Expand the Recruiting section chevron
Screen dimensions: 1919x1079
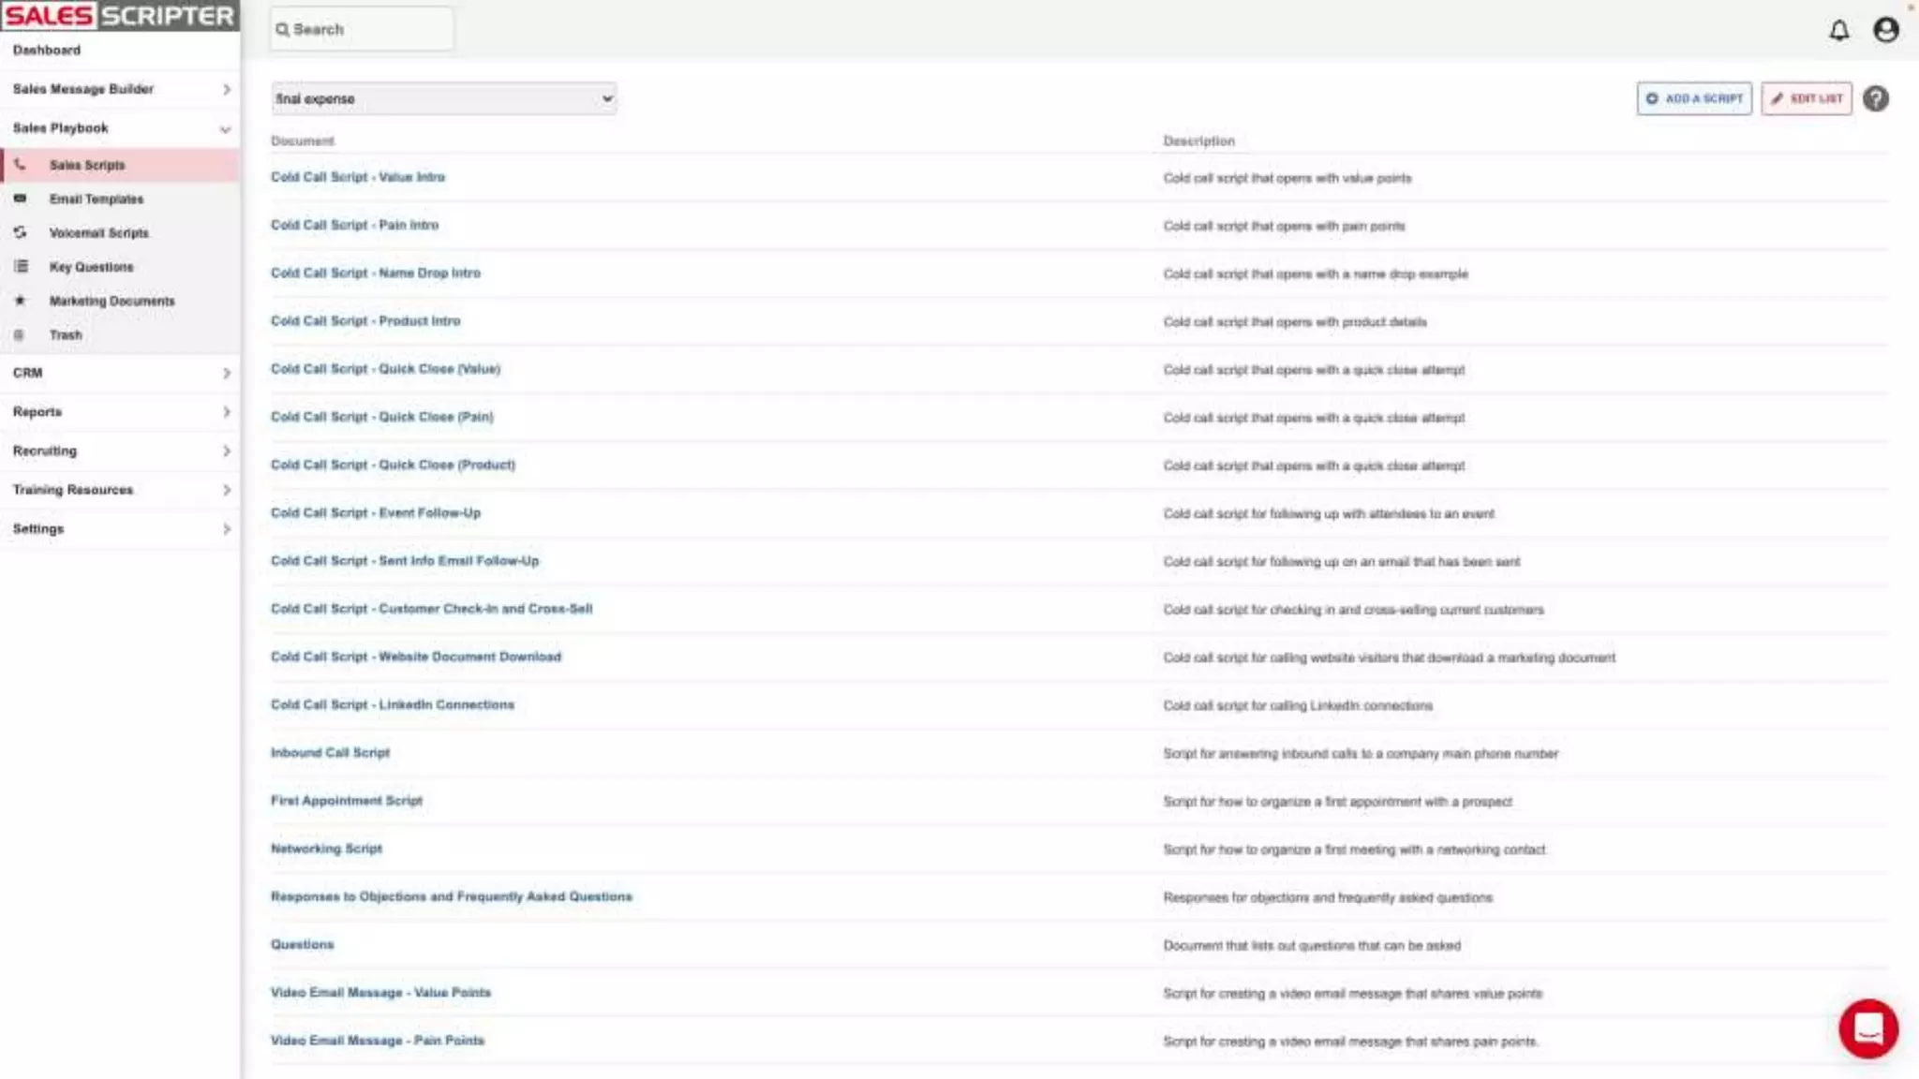point(226,451)
